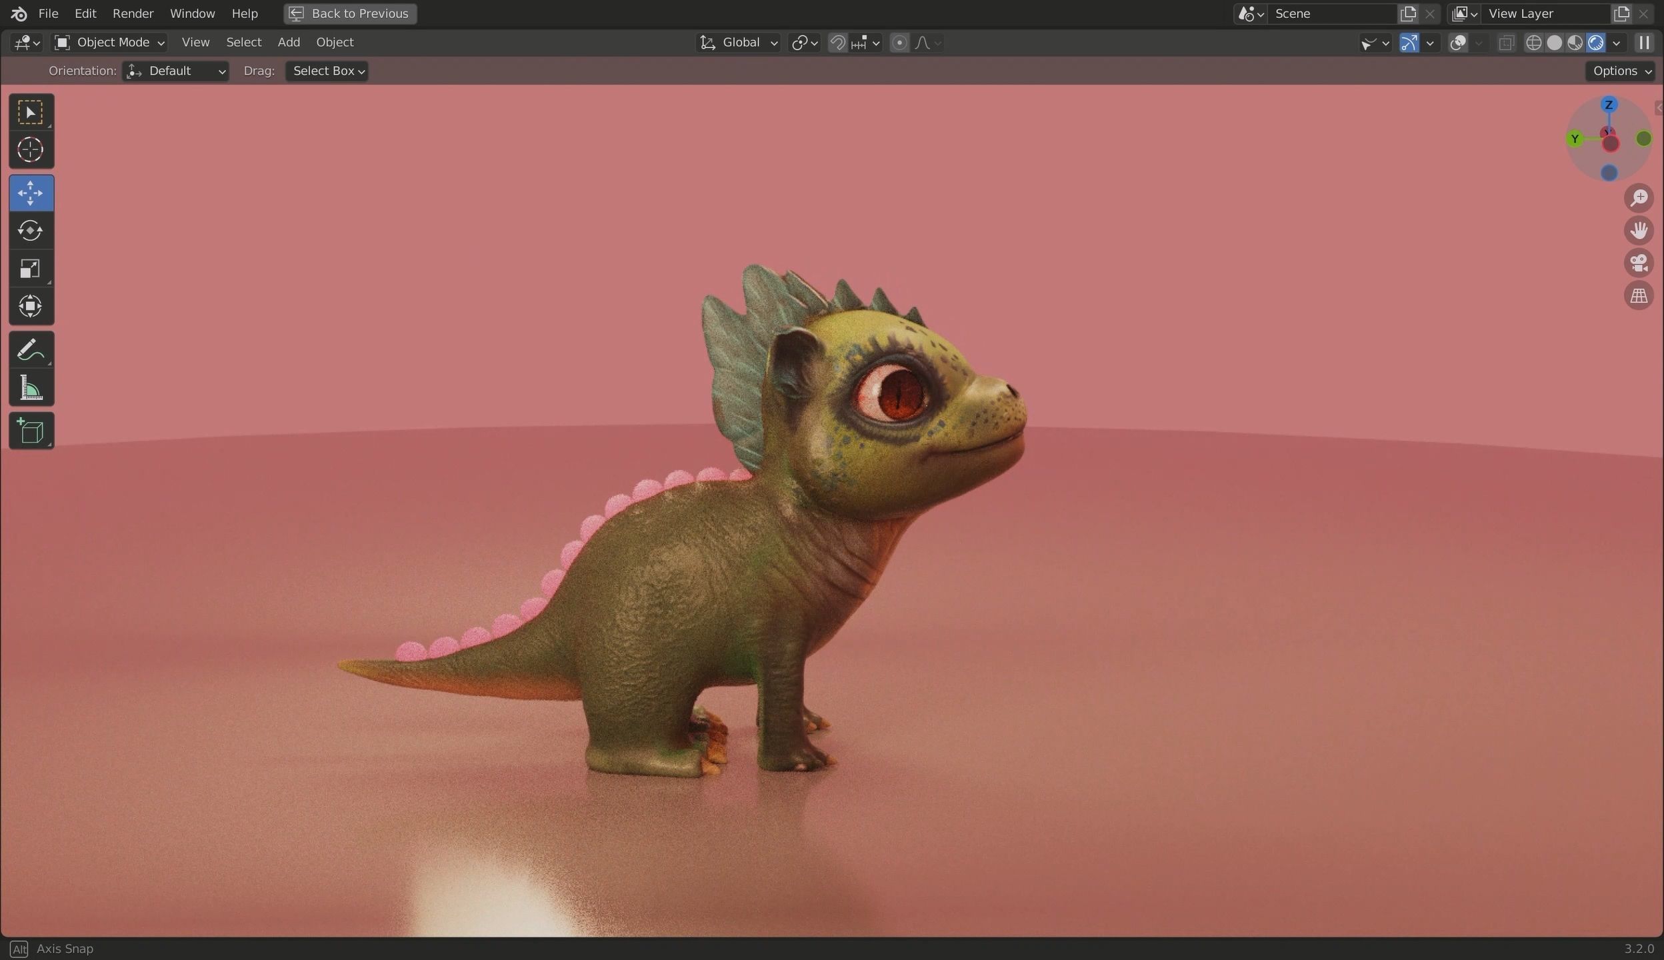Switch to material preview shading
The height and width of the screenshot is (960, 1664).
[x=1575, y=43]
